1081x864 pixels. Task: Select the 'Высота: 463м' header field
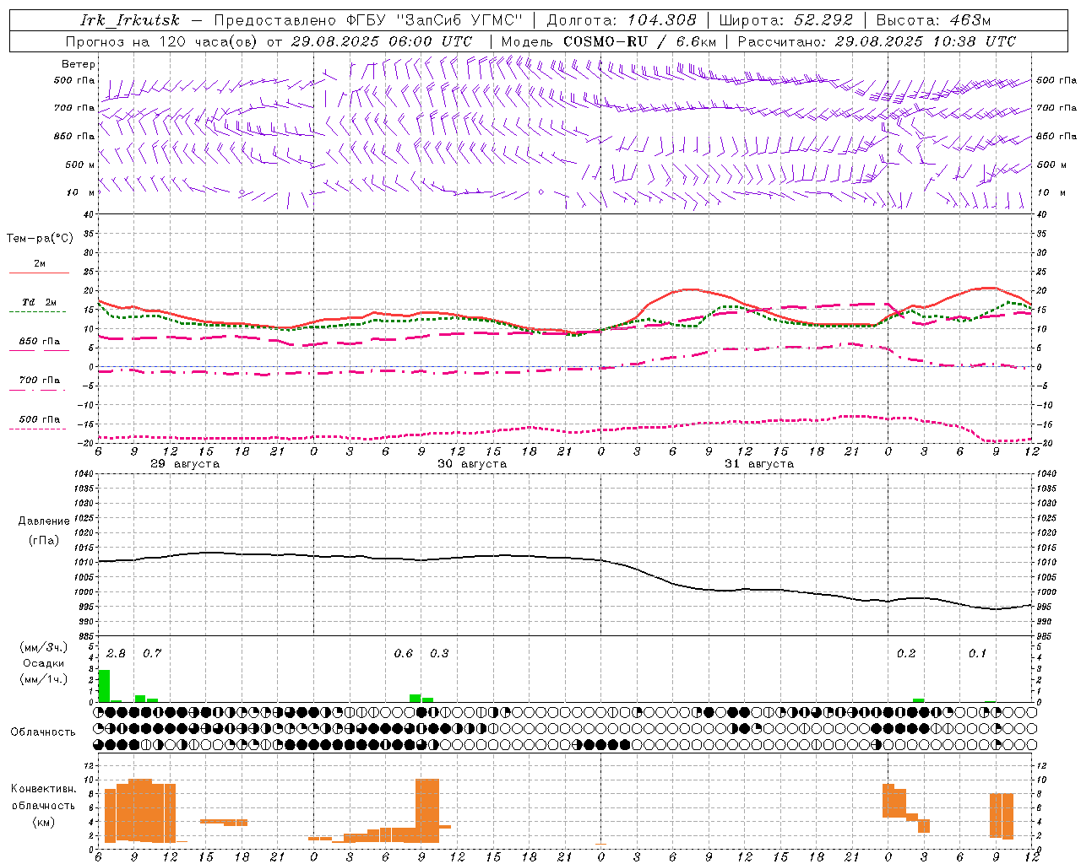(933, 20)
